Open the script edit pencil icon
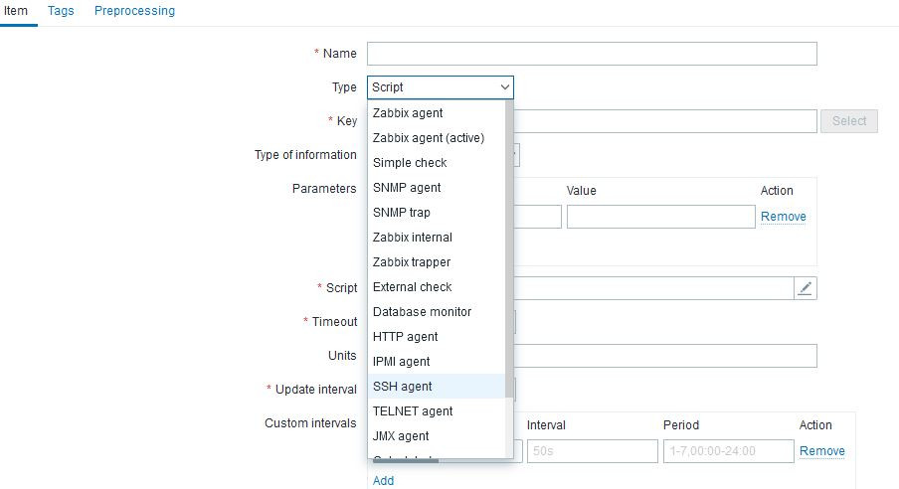899x489 pixels. coord(806,288)
